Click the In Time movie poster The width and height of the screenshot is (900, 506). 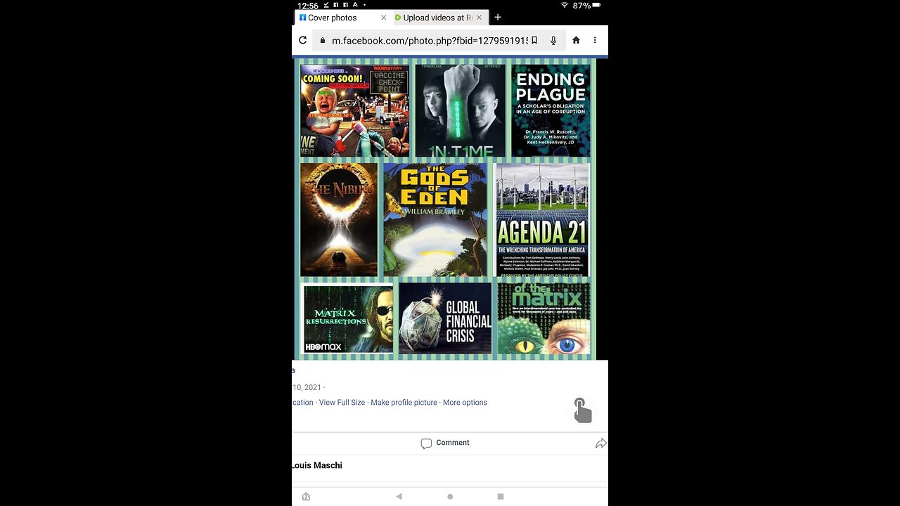460,110
